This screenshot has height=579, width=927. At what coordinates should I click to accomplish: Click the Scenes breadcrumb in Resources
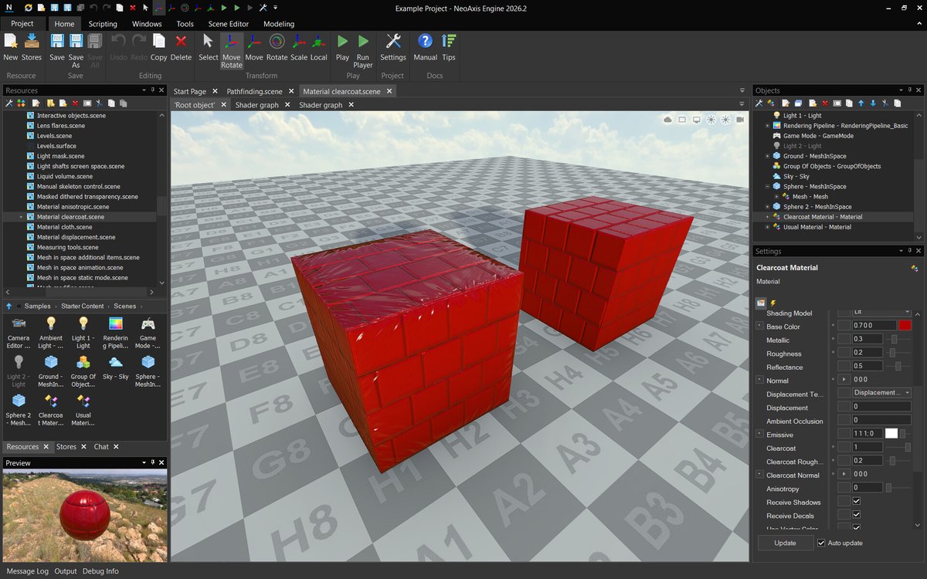(125, 306)
